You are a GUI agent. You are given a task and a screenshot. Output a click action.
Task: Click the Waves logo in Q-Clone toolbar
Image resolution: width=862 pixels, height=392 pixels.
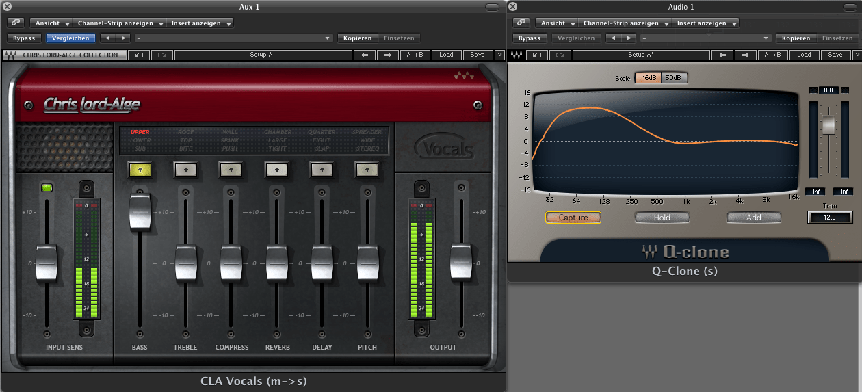click(517, 55)
